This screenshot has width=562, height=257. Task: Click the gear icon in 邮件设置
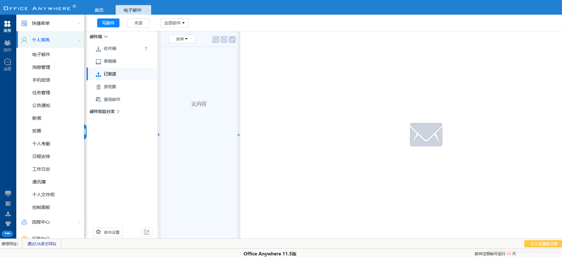(98, 232)
